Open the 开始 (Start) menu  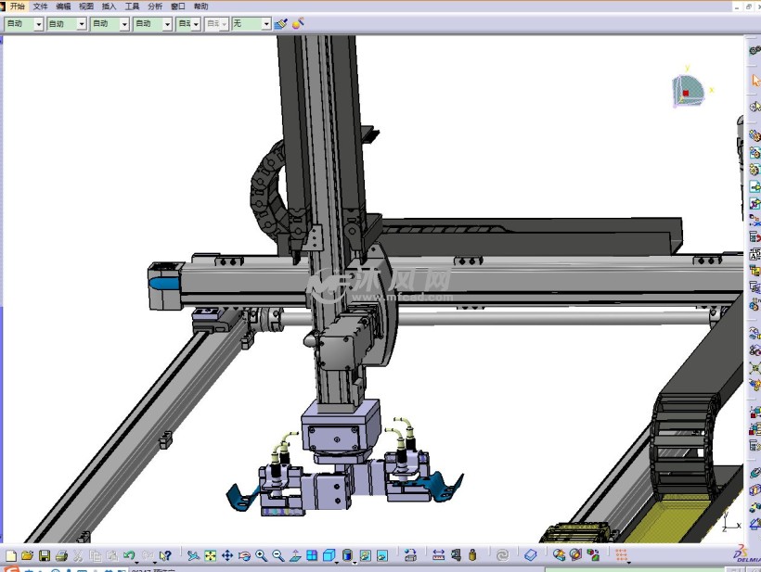[17, 6]
